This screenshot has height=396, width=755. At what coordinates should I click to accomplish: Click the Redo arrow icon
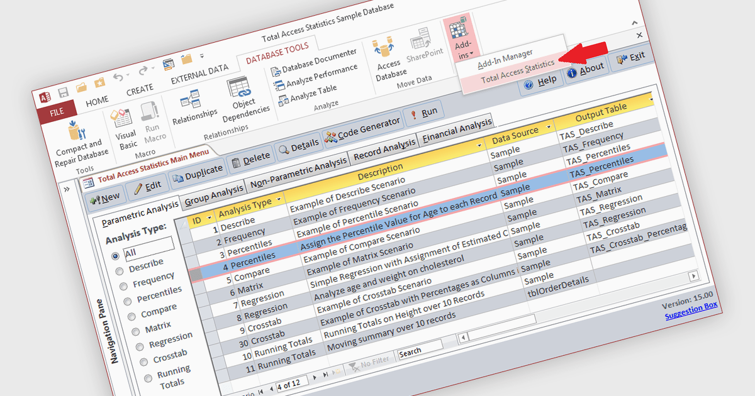(143, 70)
